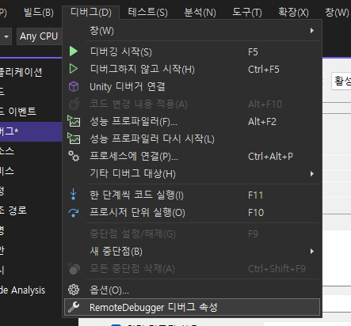Screen dimensions: 351x326
Task: Open the 확장(X) menu
Action: [293, 13]
